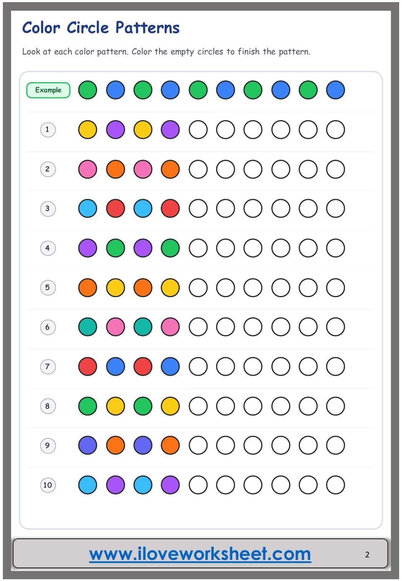402x581 pixels.
Task: Click the row number 7 badge
Action: click(48, 366)
